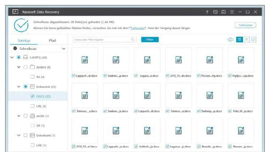Click the Dokument category icon
Image resolution: width=271 pixels, height=152 pixels.
tap(32, 86)
